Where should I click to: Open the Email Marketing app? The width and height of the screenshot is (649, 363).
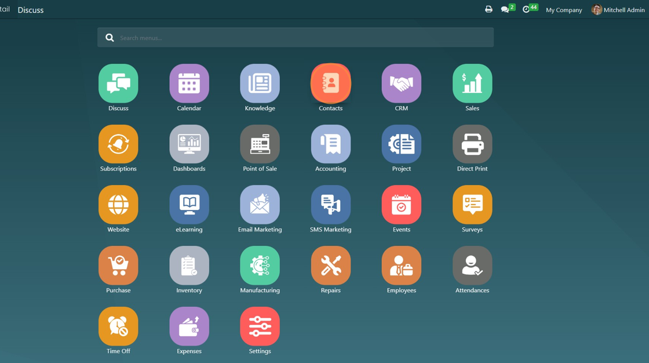[260, 205]
